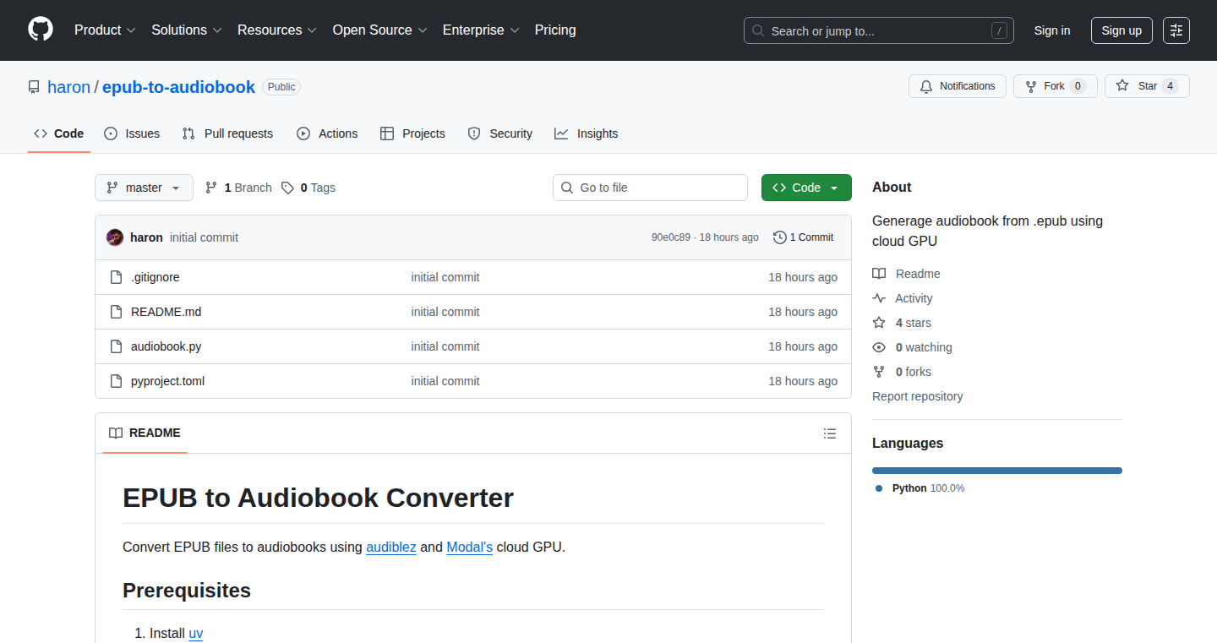
Task: Focus the Search or jump to field
Action: (x=879, y=30)
